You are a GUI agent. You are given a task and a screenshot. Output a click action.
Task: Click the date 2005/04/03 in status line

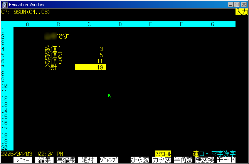17,154
